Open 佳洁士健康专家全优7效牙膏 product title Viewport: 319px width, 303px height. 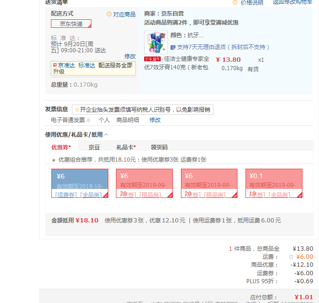tap(177, 63)
